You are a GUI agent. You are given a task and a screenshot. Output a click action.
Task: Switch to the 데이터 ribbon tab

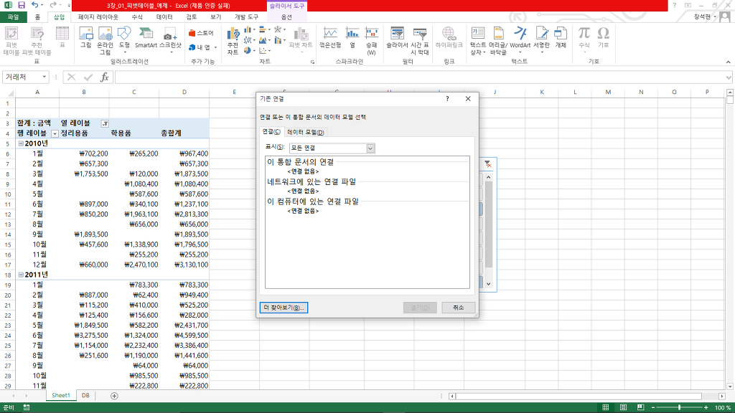[x=164, y=17]
